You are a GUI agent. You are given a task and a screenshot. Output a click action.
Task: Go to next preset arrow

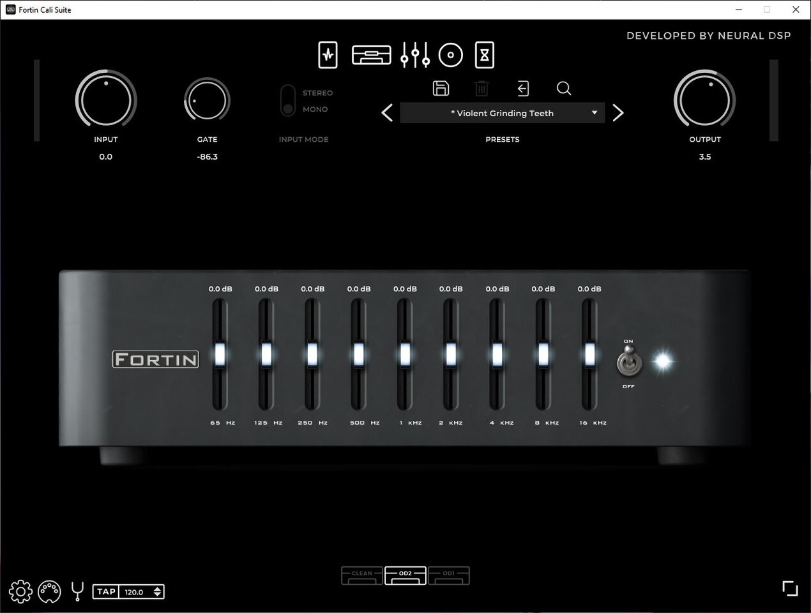point(618,113)
